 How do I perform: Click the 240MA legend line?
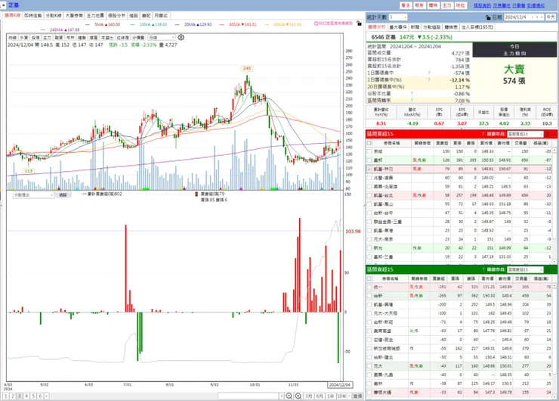click(60, 30)
